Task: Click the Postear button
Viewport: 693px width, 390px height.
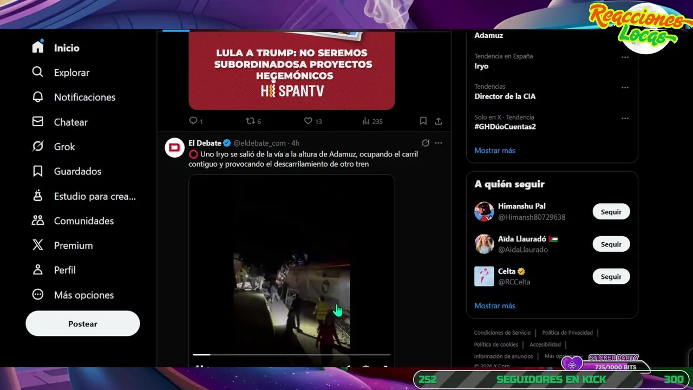Action: 83,323
